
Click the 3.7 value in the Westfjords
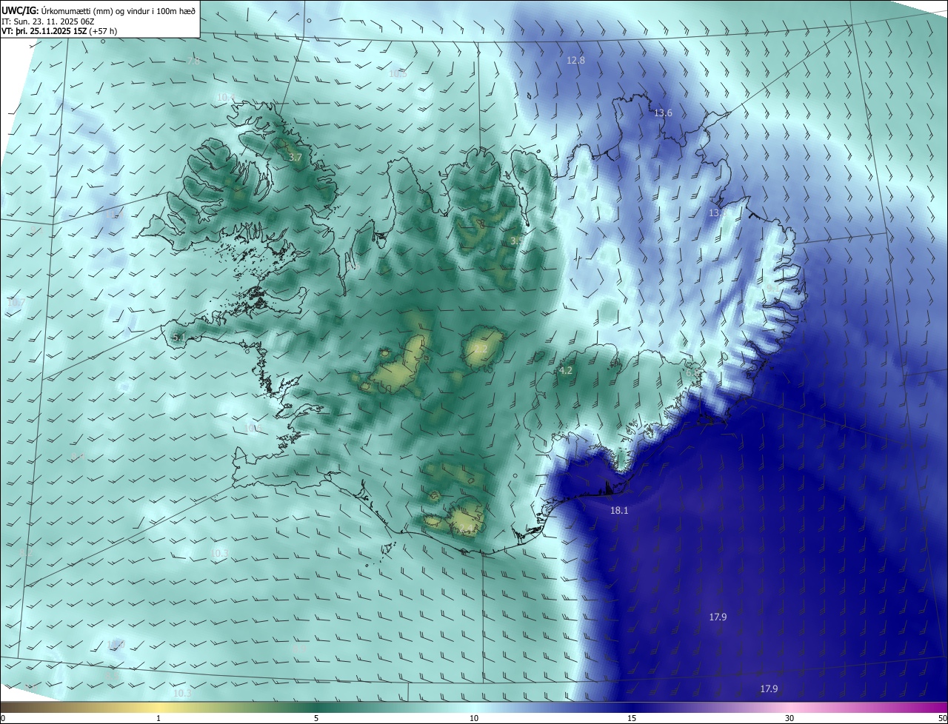click(x=296, y=158)
